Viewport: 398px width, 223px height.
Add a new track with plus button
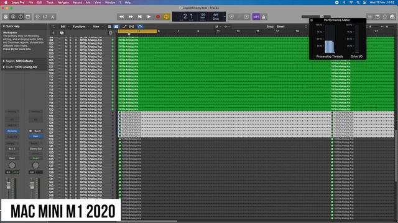(x=53, y=33)
